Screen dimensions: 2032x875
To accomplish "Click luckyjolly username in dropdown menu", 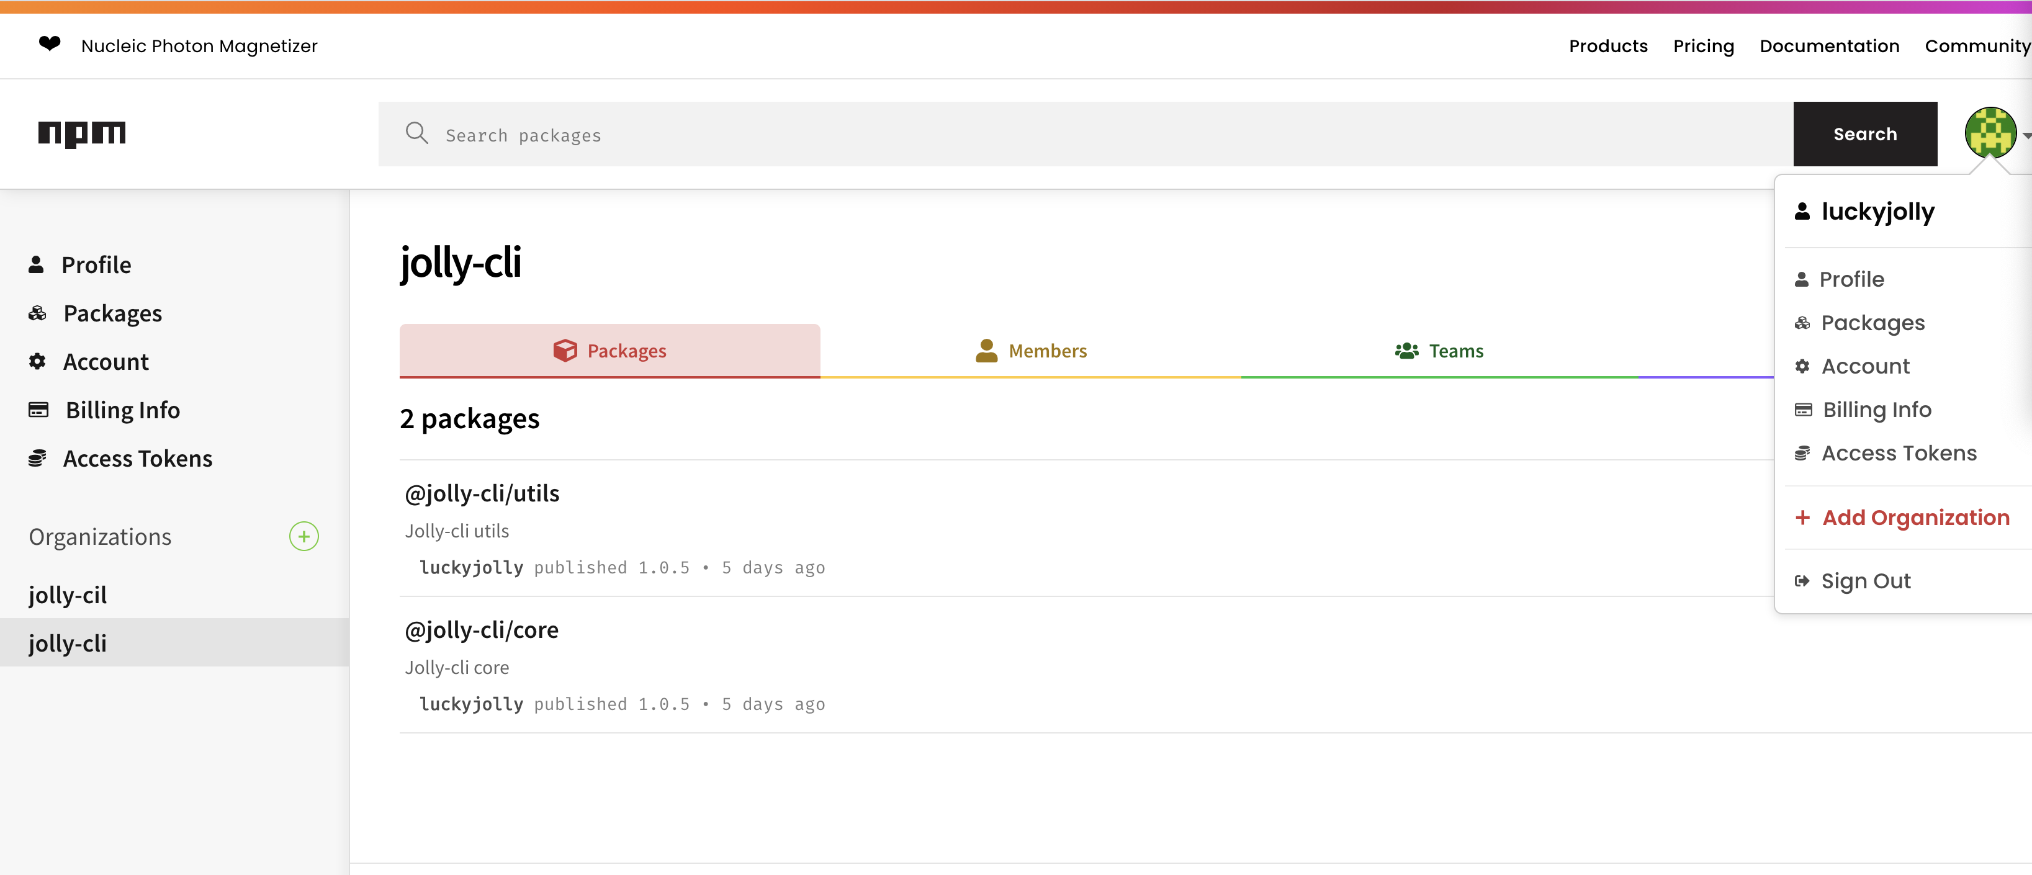I will pyautogui.click(x=1877, y=212).
